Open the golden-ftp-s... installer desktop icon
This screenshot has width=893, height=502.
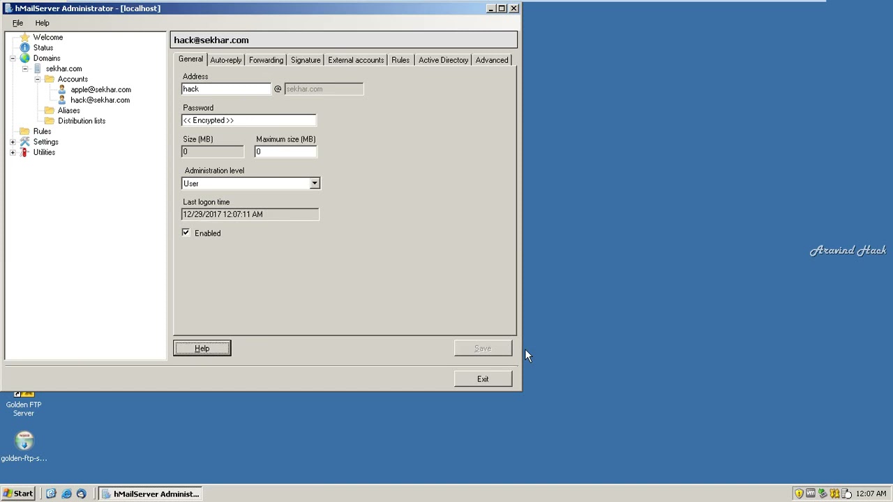click(x=24, y=441)
